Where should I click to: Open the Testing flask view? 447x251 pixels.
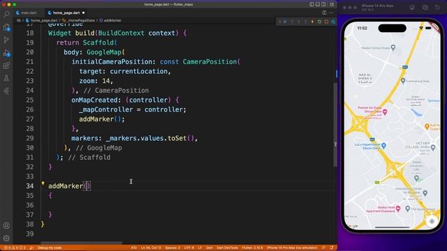click(x=6, y=78)
